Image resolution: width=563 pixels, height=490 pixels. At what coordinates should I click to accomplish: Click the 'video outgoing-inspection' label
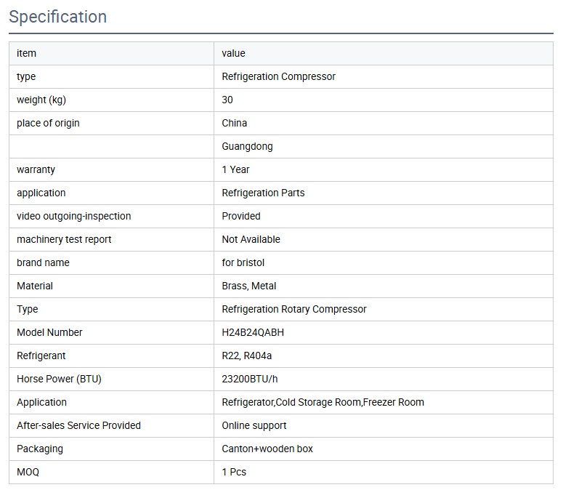pyautogui.click(x=73, y=216)
